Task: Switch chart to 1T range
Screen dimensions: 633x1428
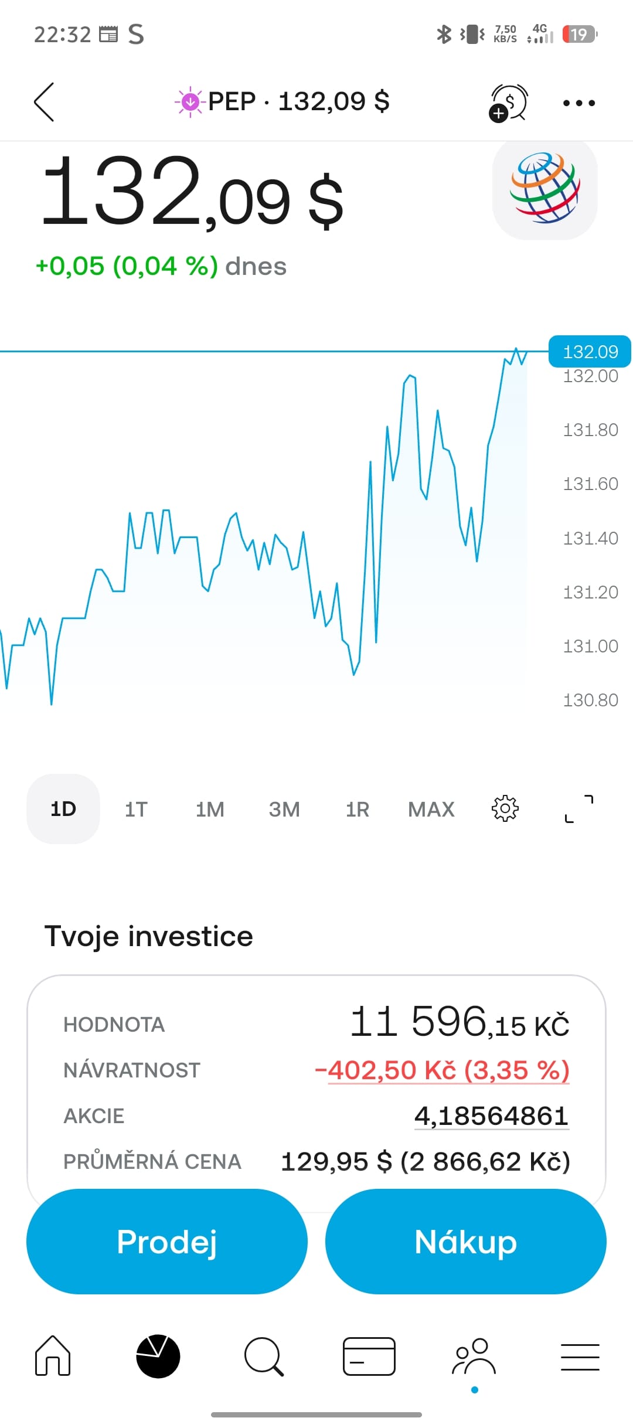Action: tap(136, 809)
